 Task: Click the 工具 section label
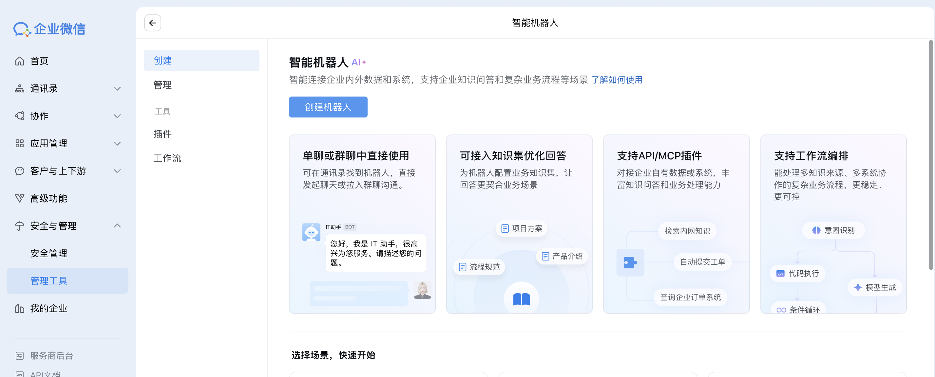coord(162,111)
